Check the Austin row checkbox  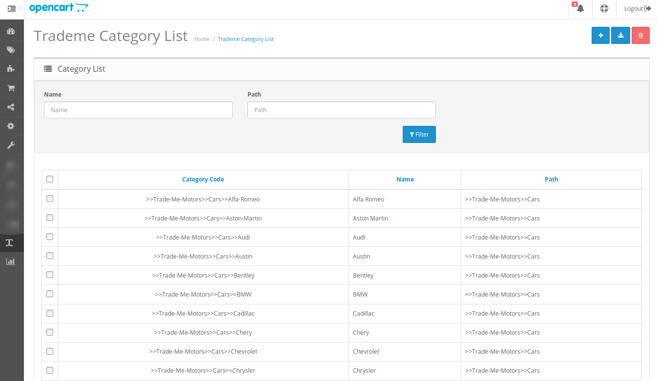pyautogui.click(x=50, y=256)
